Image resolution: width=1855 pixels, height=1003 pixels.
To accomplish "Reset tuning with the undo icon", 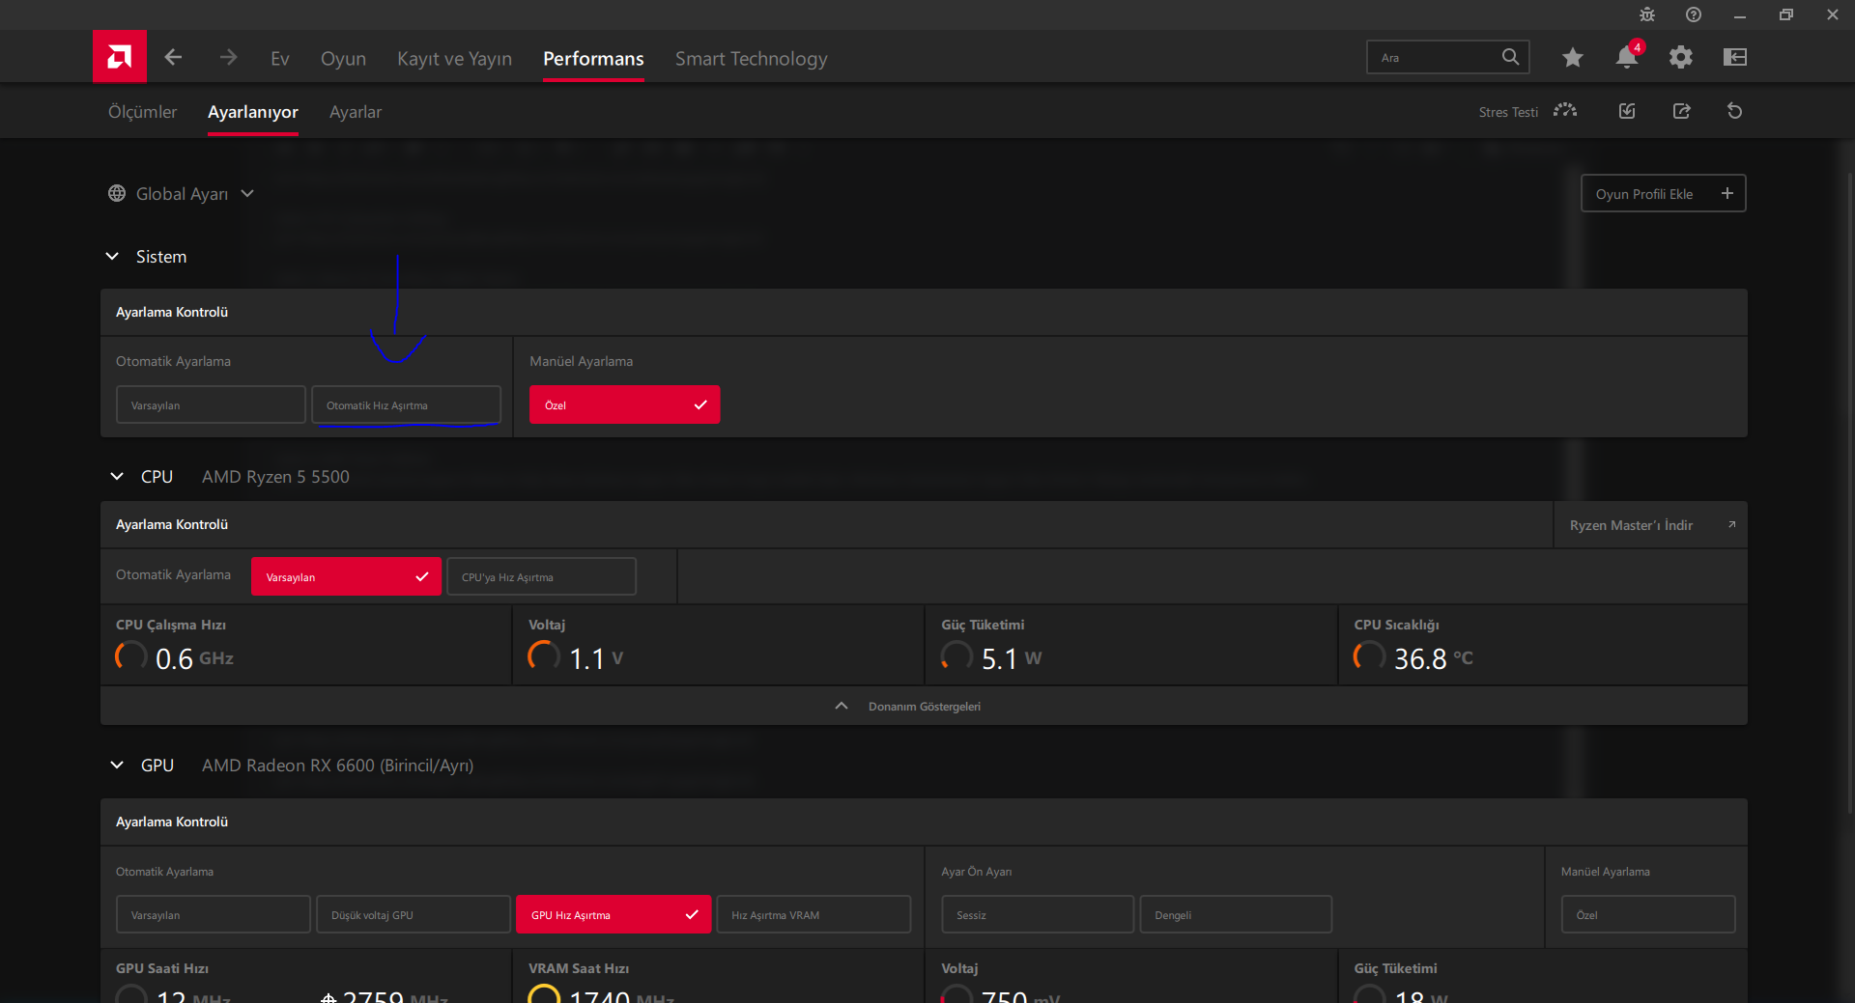I will 1735,111.
